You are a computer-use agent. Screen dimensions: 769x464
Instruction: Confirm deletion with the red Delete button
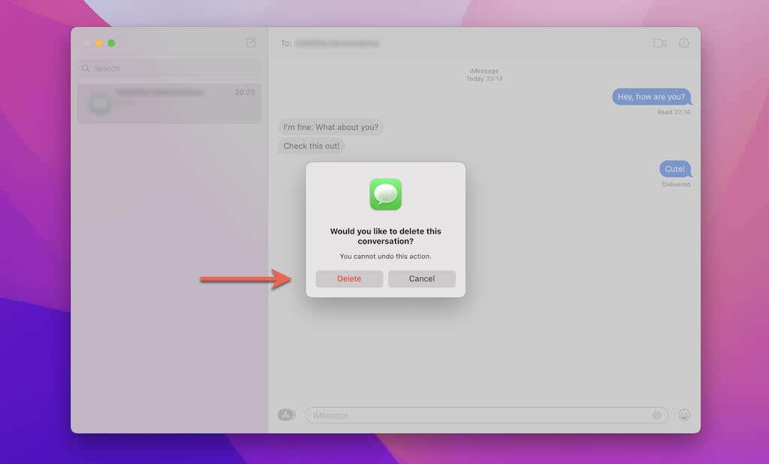point(349,279)
